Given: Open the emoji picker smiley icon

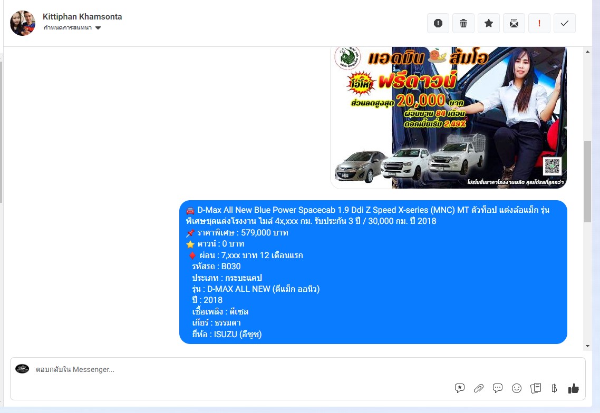Looking at the screenshot, I should 517,389.
